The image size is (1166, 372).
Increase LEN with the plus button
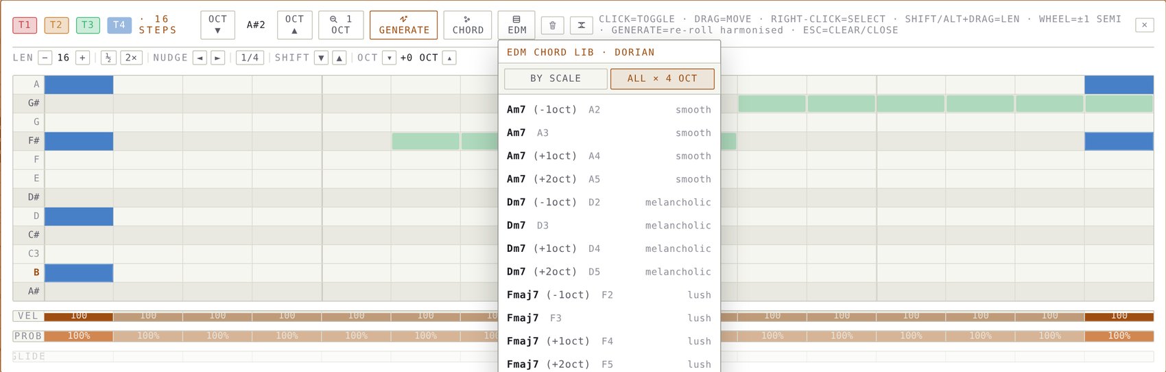click(x=82, y=58)
